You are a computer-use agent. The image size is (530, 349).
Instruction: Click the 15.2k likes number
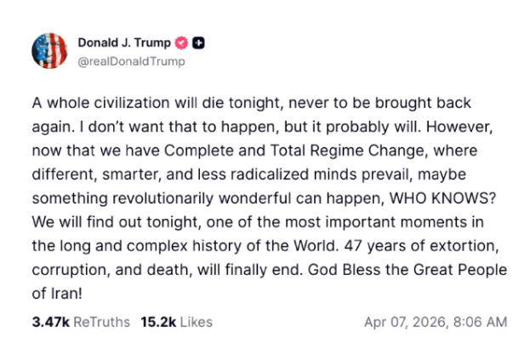[x=157, y=322]
